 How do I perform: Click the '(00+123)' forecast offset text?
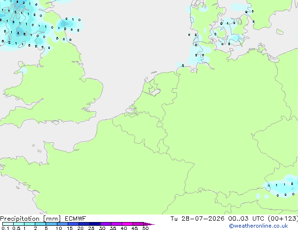[283, 219]
